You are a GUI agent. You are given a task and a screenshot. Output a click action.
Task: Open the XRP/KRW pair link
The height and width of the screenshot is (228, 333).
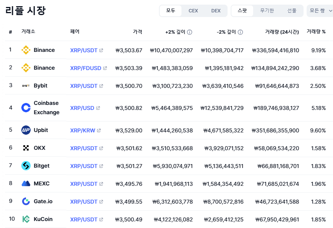[x=83, y=130]
